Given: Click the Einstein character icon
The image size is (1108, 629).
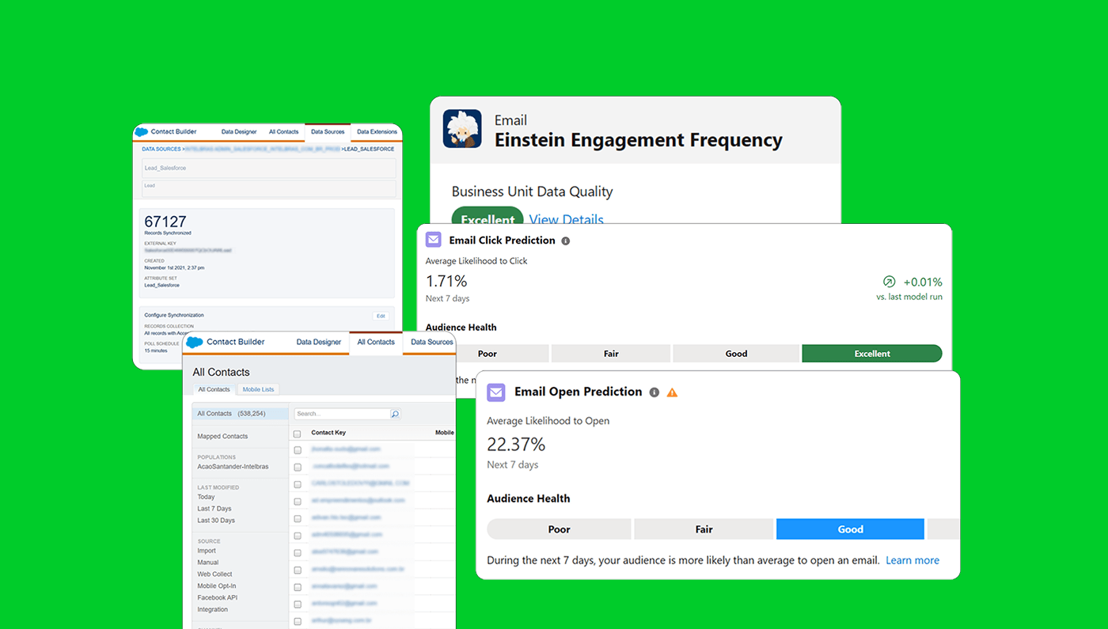Looking at the screenshot, I should point(462,129).
